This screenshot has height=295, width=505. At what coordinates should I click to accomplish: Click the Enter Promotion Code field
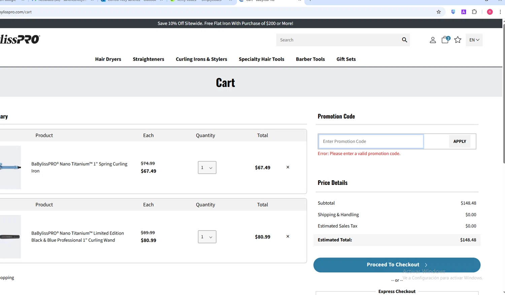coord(371,141)
